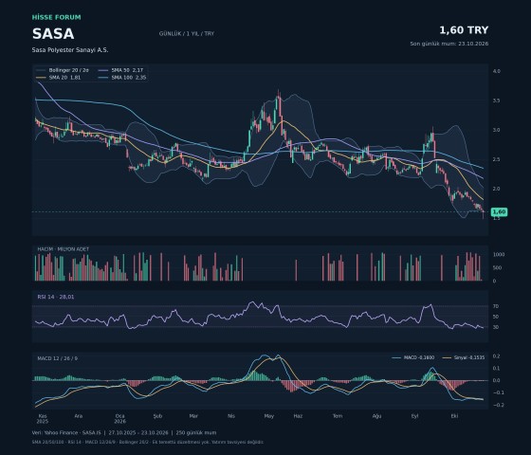Click the HACİM · MİLYON ADET panel title
This screenshot has width=531, height=455.
click(x=63, y=249)
